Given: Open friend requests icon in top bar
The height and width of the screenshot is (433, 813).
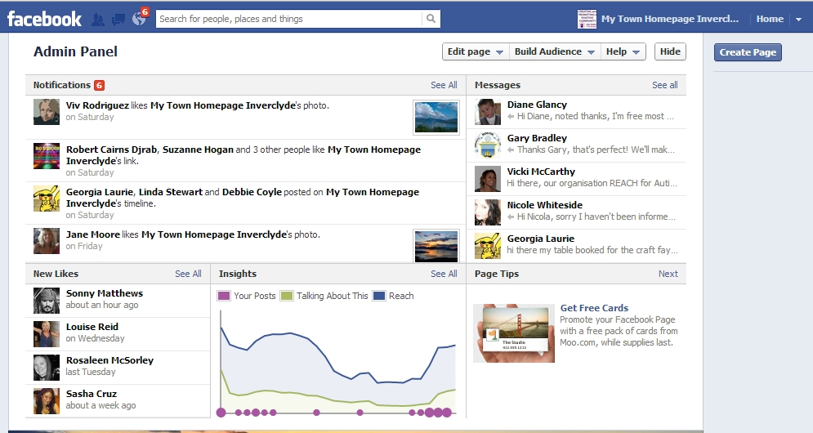Looking at the screenshot, I should (97, 19).
